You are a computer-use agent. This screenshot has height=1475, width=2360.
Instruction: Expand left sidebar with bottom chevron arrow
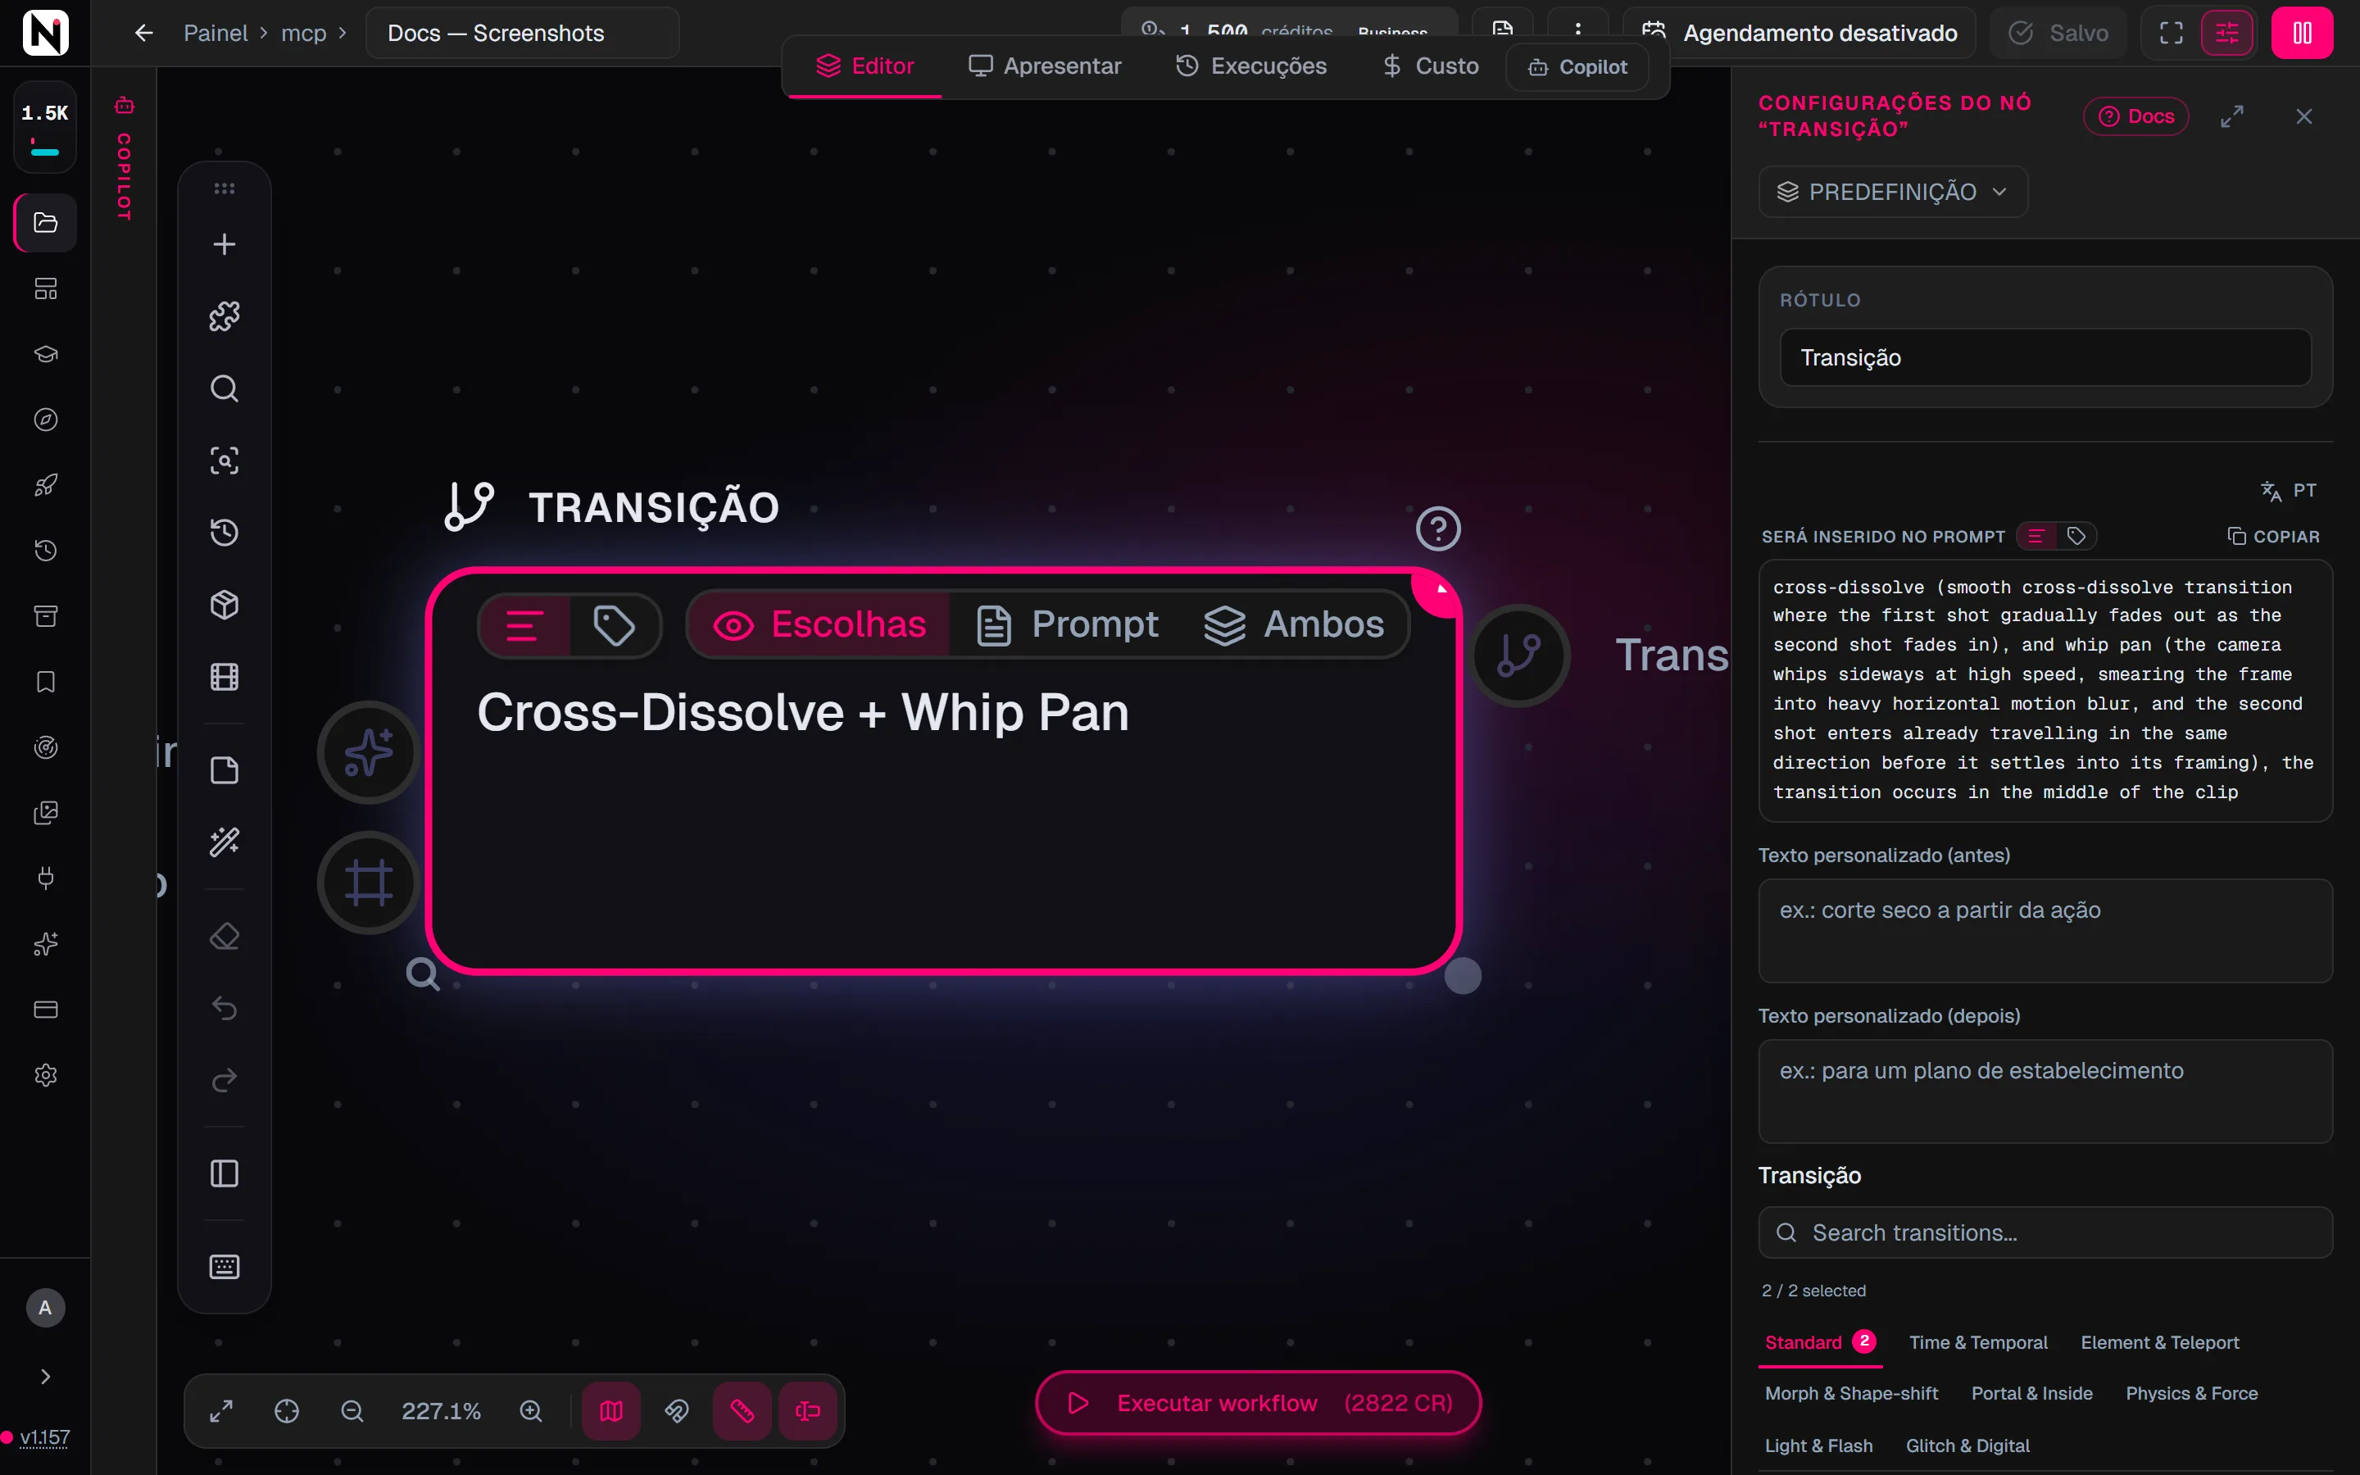click(x=46, y=1377)
